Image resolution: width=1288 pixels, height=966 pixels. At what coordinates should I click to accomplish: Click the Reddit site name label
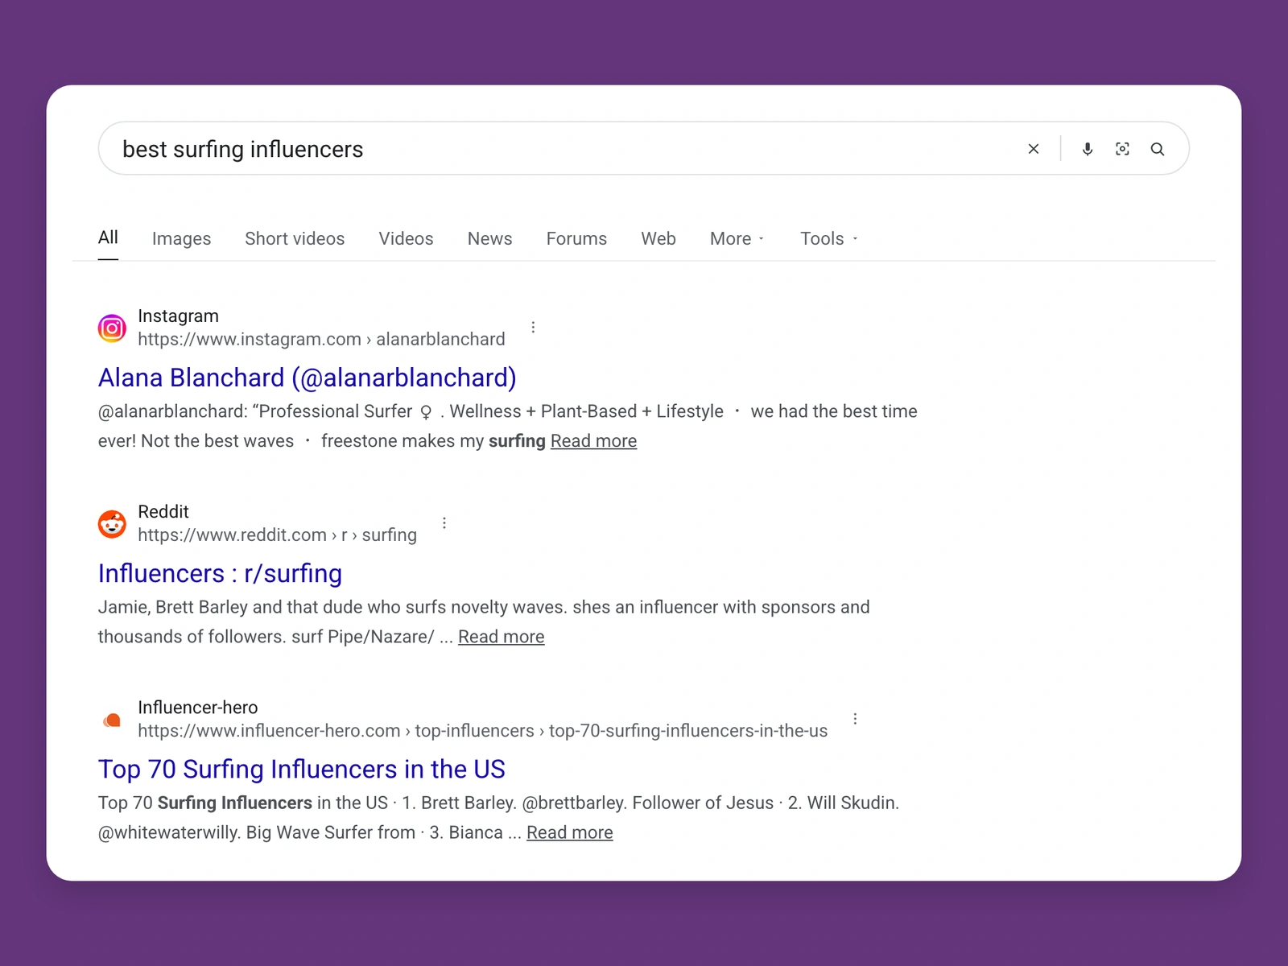(163, 511)
